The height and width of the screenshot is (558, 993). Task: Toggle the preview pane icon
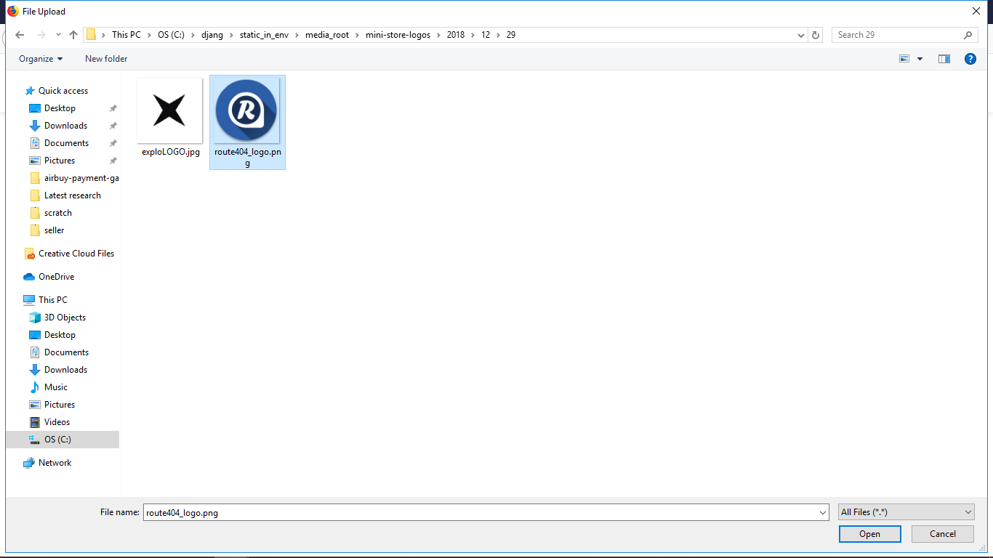pos(944,59)
